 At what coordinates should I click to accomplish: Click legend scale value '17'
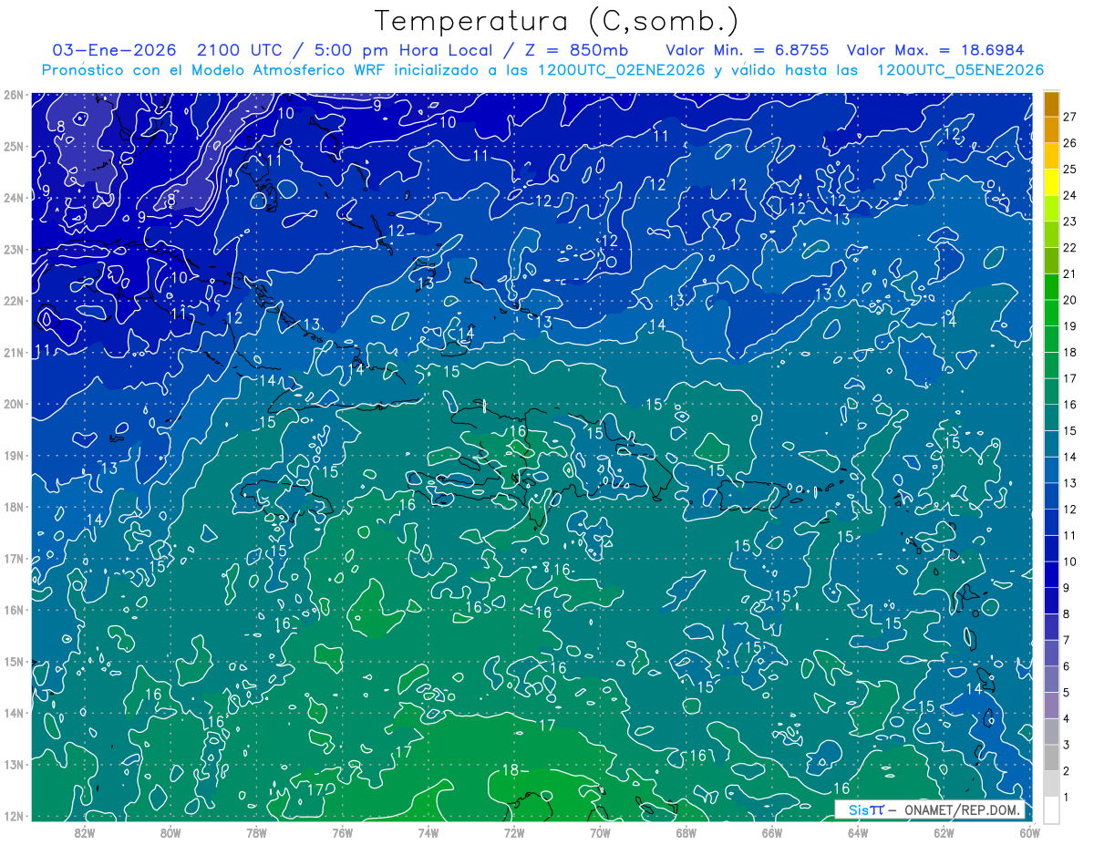pos(1069,378)
